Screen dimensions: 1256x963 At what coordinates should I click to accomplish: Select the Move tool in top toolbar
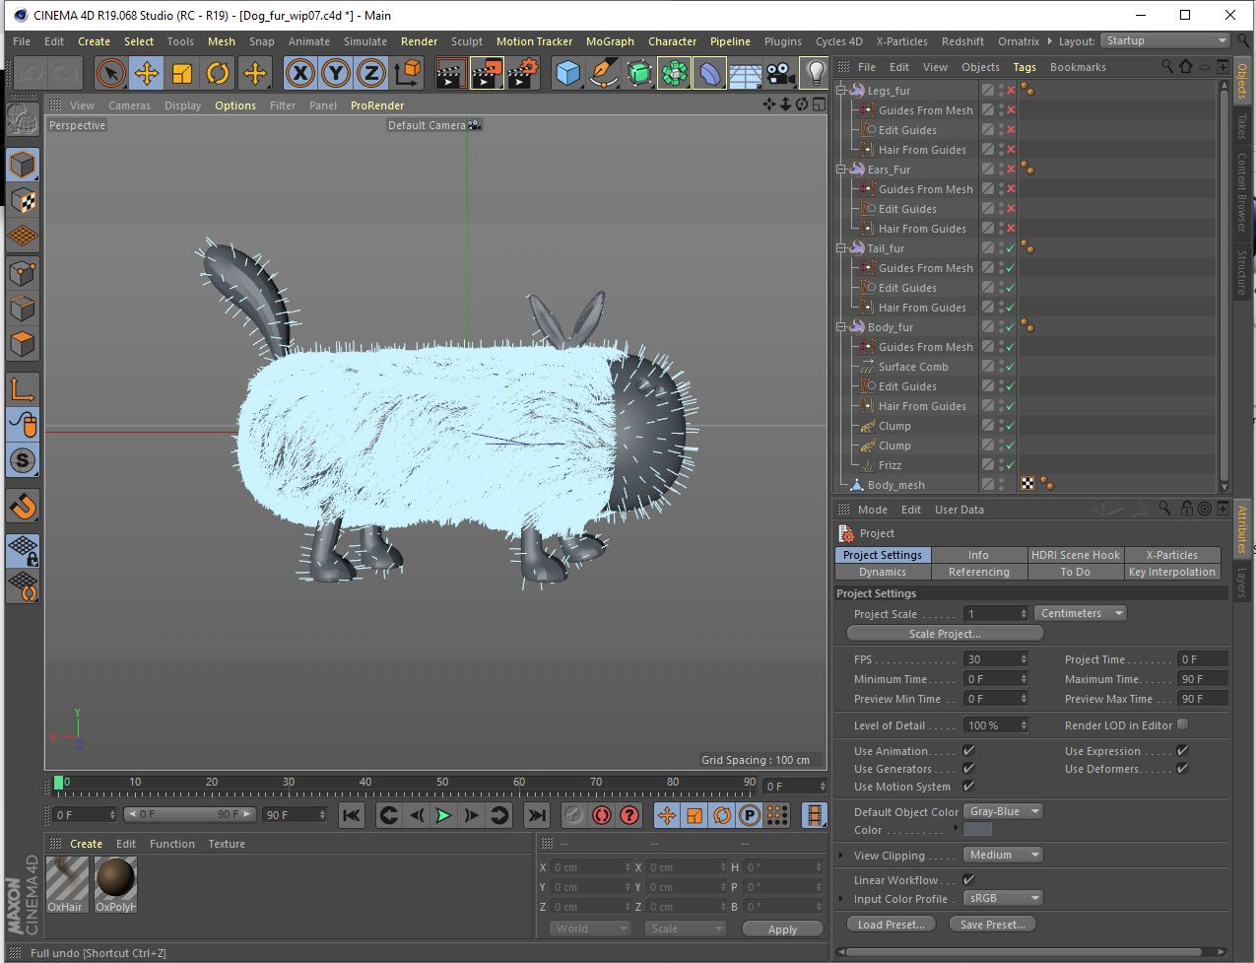(147, 73)
